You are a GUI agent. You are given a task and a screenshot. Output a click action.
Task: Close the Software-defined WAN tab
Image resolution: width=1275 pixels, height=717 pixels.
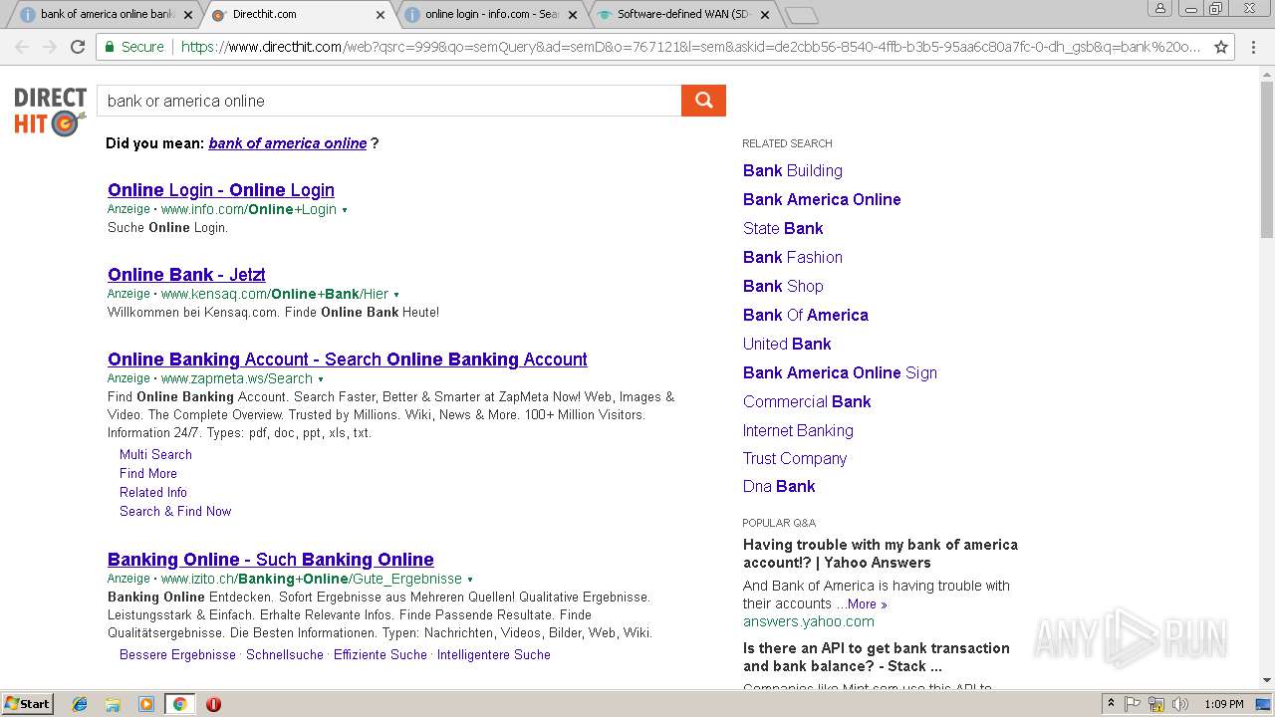click(x=765, y=15)
